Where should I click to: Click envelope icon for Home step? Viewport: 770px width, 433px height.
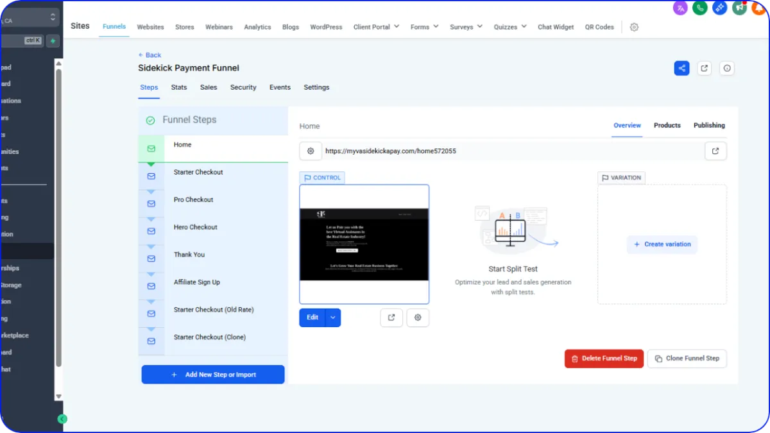[151, 148]
